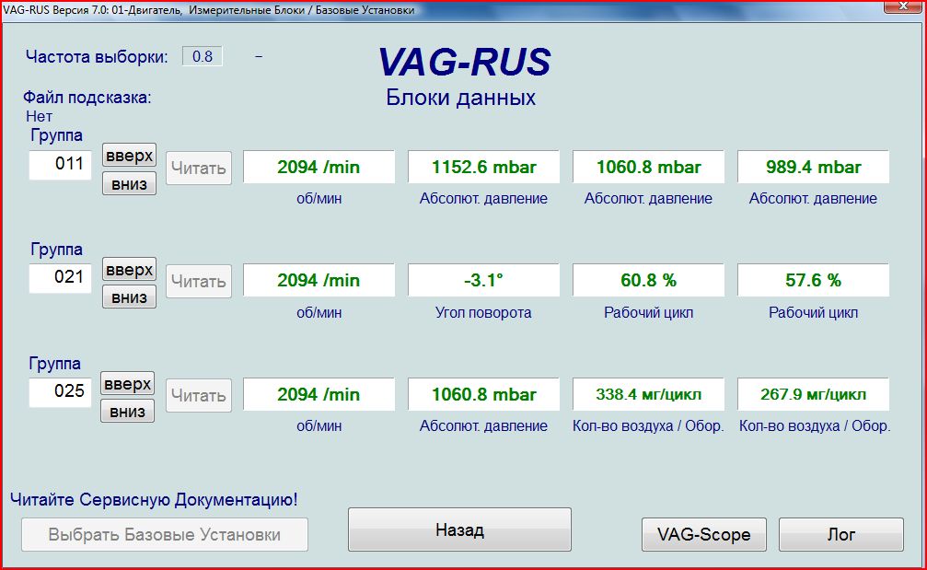Viewport: 927px width, 570px height.
Task: Focus the group number field showing 025
Action: tap(61, 391)
